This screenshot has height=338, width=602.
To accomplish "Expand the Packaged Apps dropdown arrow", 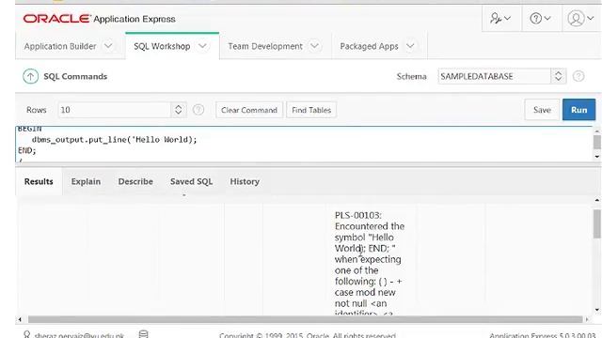I will tap(410, 46).
